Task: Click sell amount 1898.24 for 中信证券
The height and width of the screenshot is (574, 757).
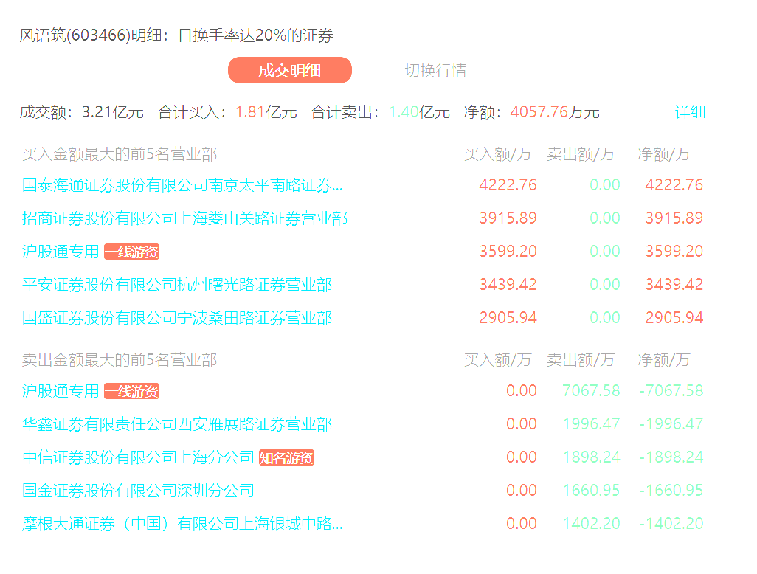Action: 592,457
